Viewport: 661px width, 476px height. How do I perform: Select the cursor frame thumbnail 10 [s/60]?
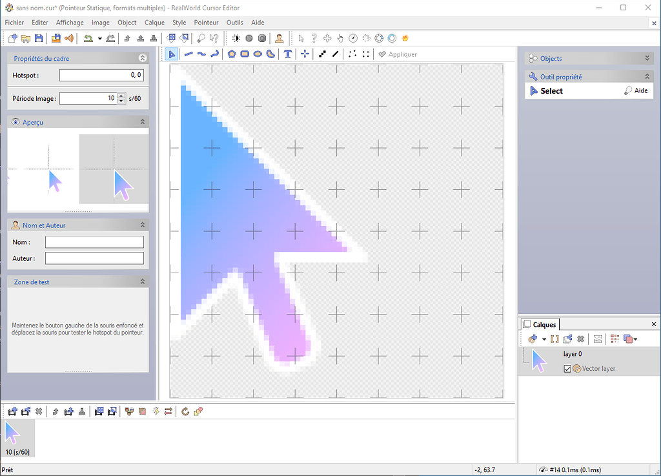pos(17,438)
